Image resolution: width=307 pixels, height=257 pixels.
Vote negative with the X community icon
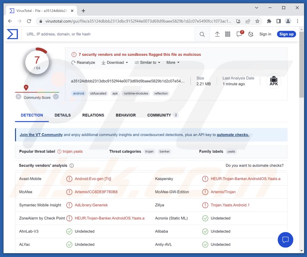point(18,97)
